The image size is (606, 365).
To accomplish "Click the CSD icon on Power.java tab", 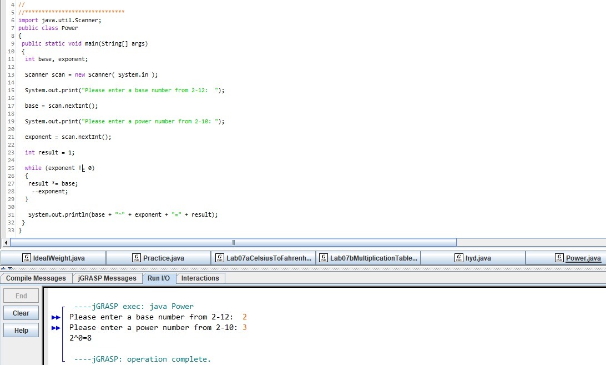I will pos(559,258).
